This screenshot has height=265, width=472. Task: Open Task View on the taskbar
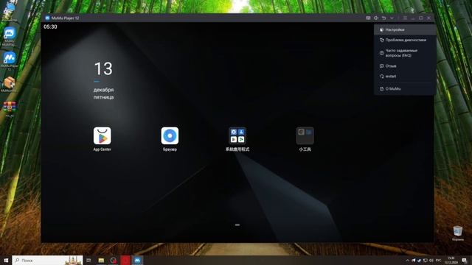(x=88, y=260)
